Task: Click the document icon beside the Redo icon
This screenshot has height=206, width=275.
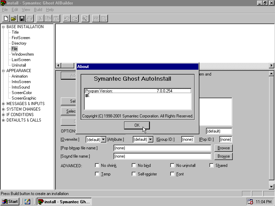Action: point(85,19)
